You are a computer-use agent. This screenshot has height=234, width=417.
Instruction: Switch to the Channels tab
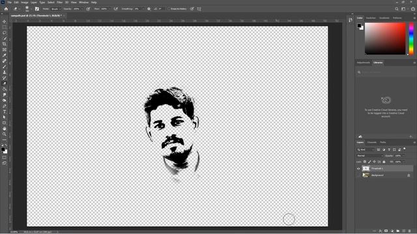(372, 142)
